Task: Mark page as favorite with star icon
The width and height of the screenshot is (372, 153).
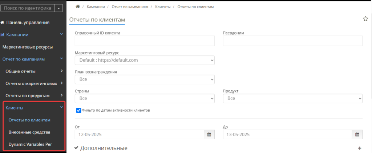Action: [x=365, y=19]
